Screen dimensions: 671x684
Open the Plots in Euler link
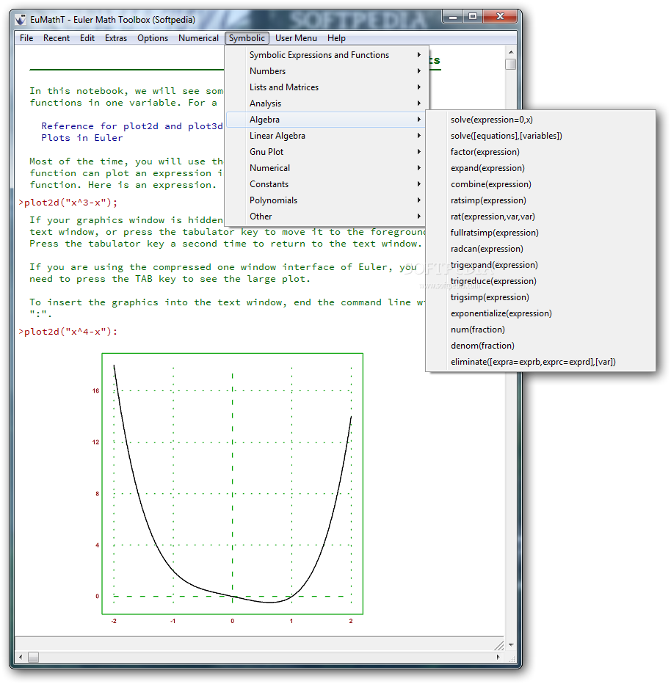point(82,138)
